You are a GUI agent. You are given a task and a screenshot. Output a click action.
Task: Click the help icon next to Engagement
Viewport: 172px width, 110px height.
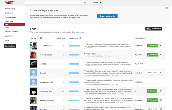tap(80, 38)
